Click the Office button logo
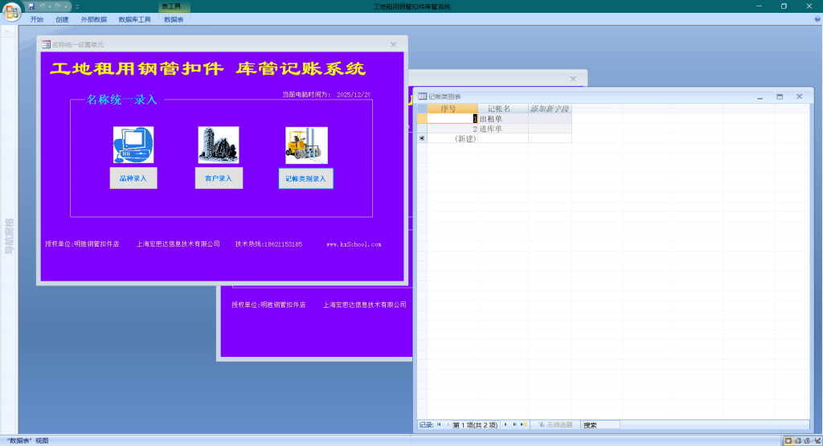Image resolution: width=823 pixels, height=446 pixels. point(12,11)
